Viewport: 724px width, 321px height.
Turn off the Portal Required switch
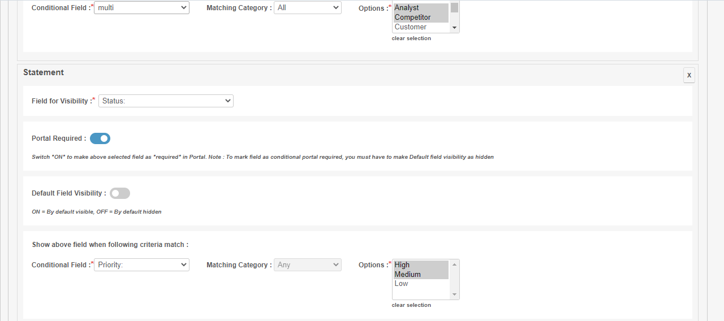click(100, 138)
